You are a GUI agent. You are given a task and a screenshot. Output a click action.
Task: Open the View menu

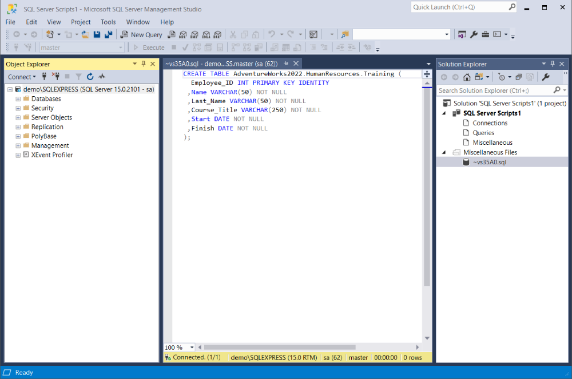click(x=54, y=22)
